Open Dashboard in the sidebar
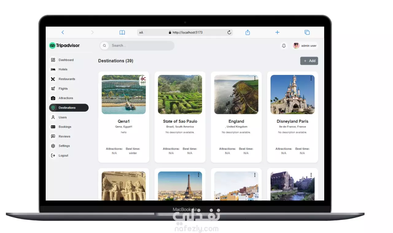 coord(69,60)
